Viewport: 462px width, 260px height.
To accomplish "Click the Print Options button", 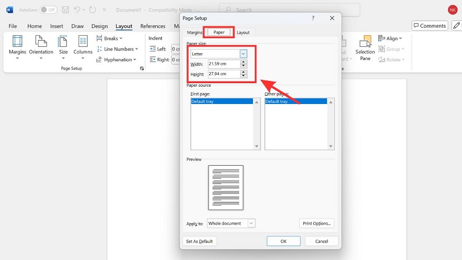I will (x=317, y=223).
